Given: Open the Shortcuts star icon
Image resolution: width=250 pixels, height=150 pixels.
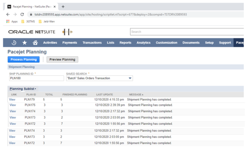Looking at the screenshot, I should [25, 43].
